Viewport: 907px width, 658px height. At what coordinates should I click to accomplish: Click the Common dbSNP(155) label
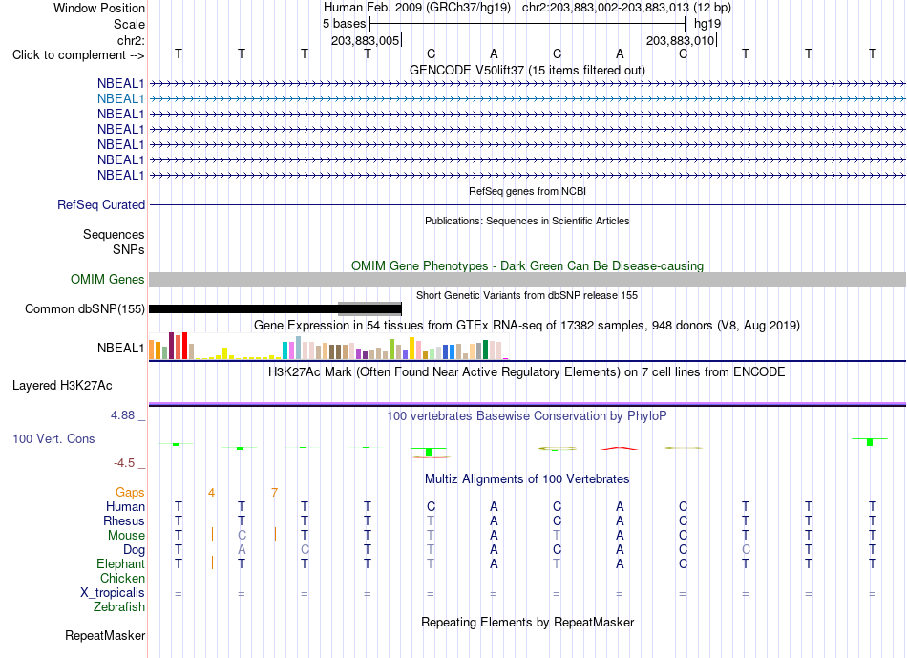point(85,309)
